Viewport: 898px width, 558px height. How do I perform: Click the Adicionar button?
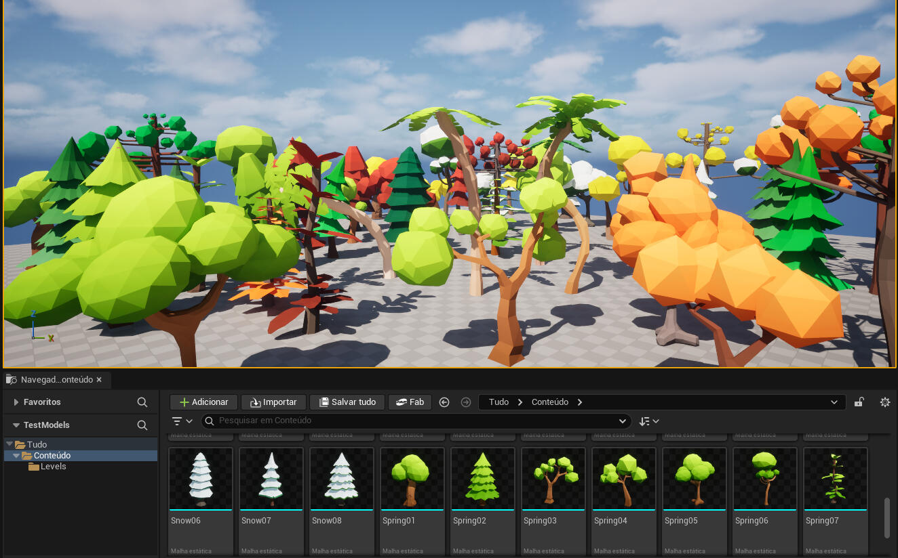point(203,402)
